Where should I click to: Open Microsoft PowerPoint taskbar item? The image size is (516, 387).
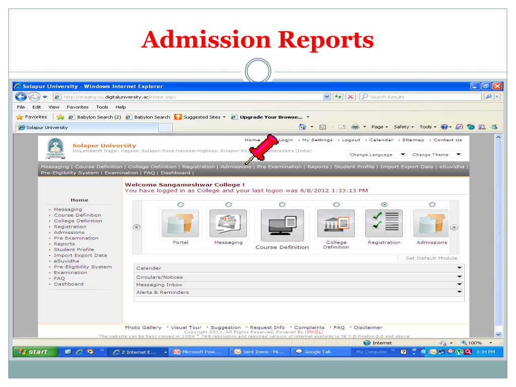tap(198, 352)
